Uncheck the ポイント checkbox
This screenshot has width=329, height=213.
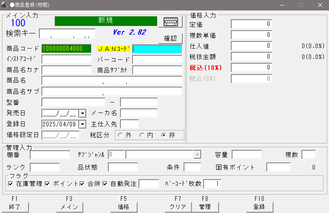(47, 184)
